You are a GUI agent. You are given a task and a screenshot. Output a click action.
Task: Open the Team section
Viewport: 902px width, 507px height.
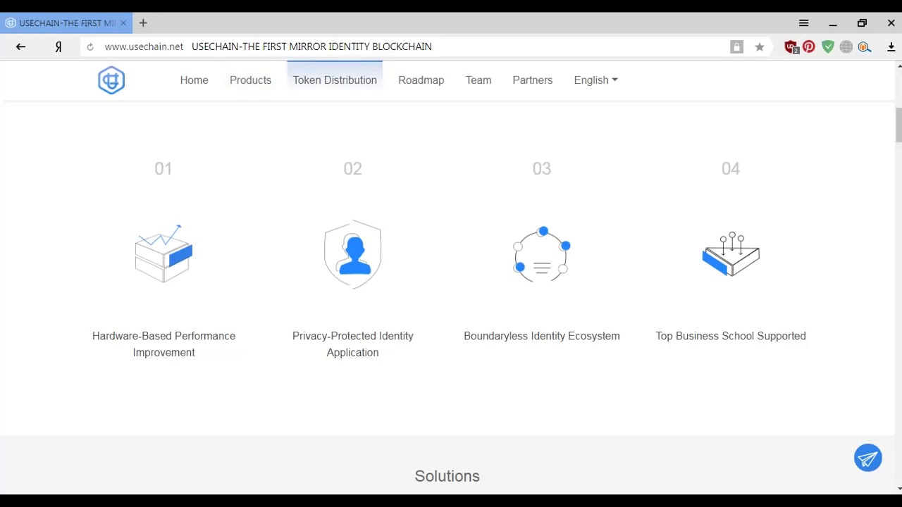[478, 80]
